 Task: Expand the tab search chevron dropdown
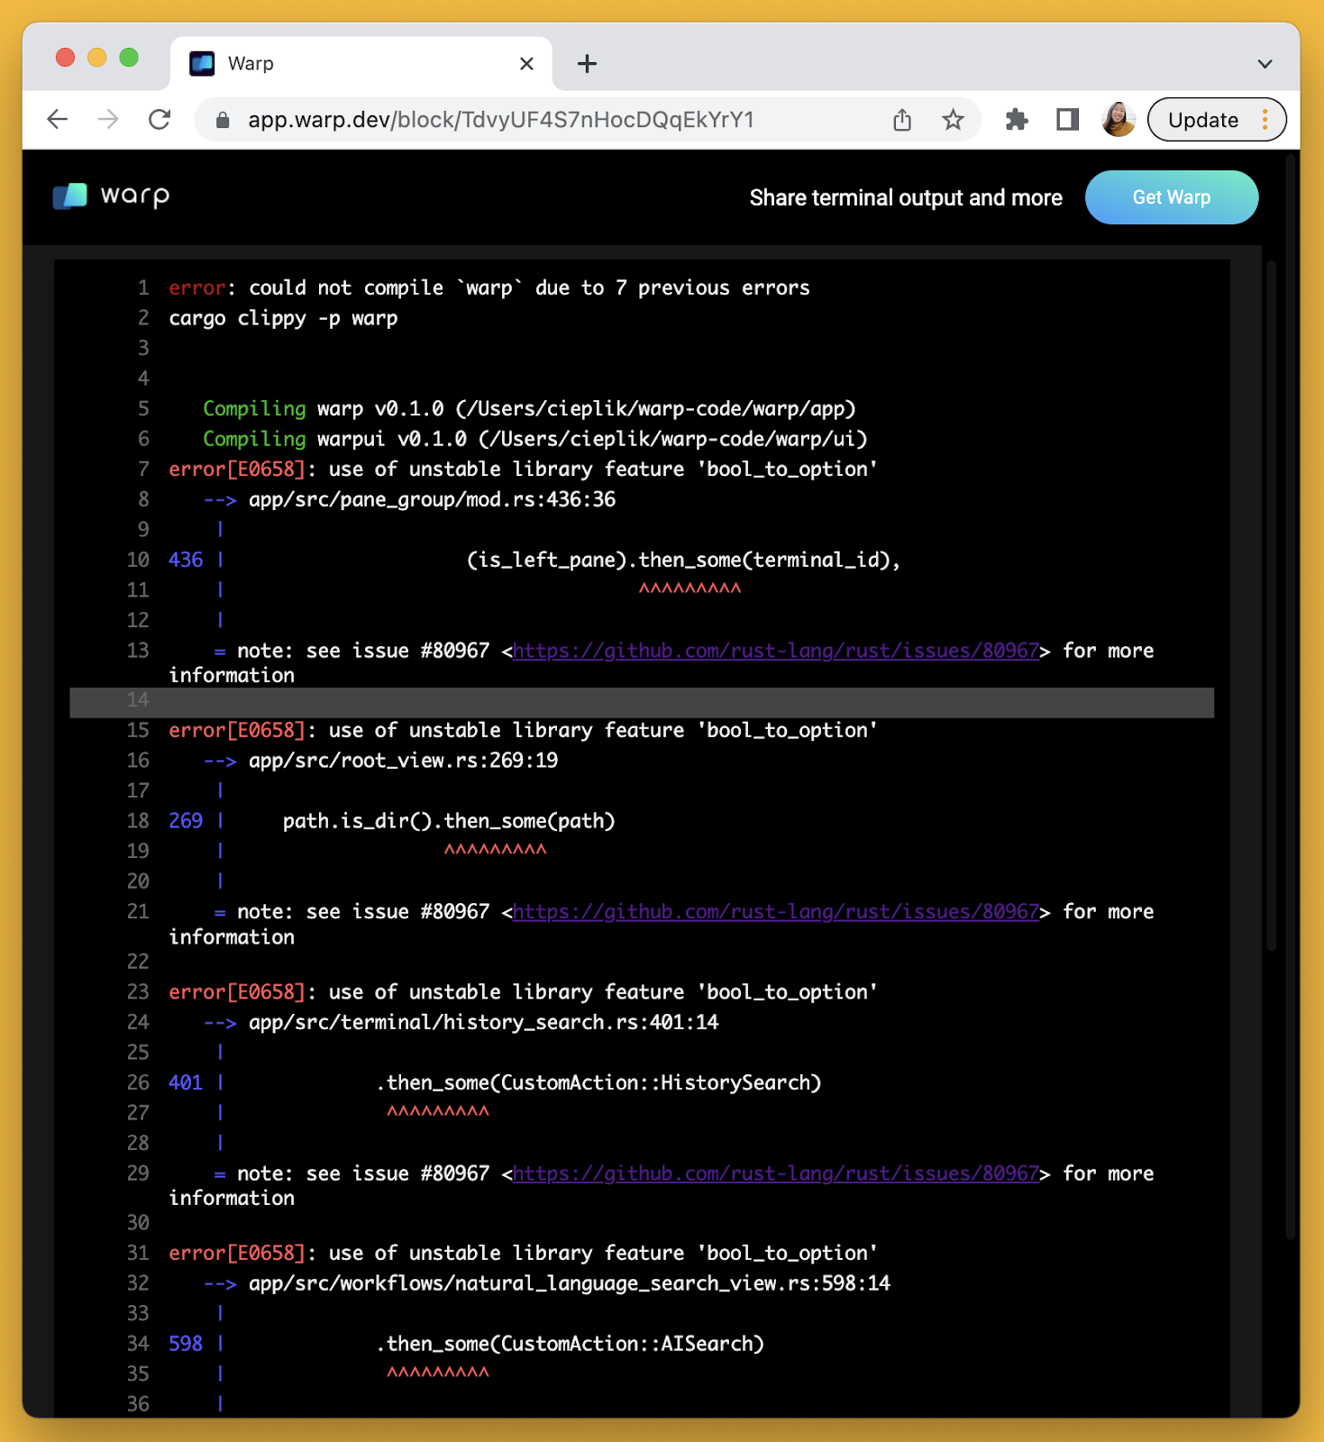tap(1265, 64)
